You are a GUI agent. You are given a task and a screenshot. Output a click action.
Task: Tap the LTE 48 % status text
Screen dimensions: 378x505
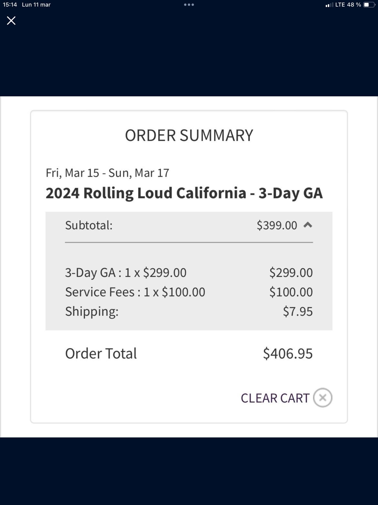[x=348, y=5]
